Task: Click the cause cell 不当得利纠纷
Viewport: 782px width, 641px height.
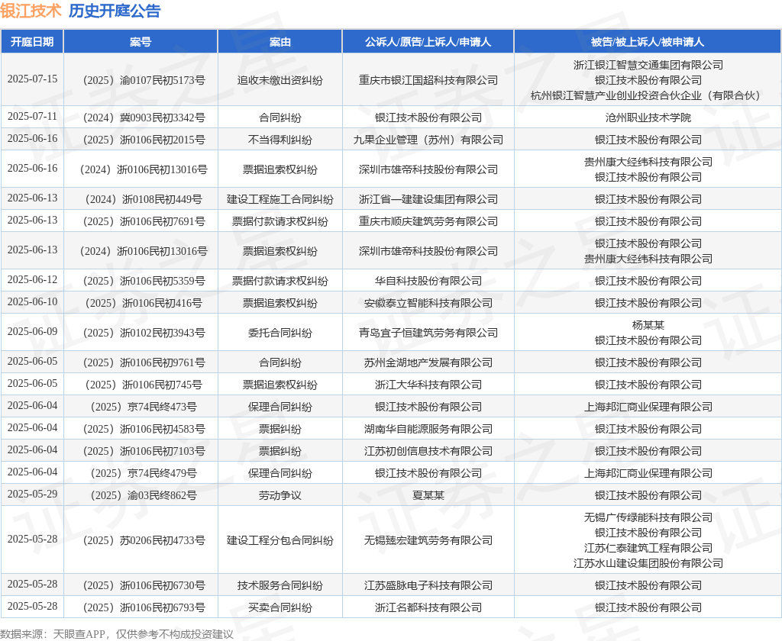Action: (x=280, y=140)
